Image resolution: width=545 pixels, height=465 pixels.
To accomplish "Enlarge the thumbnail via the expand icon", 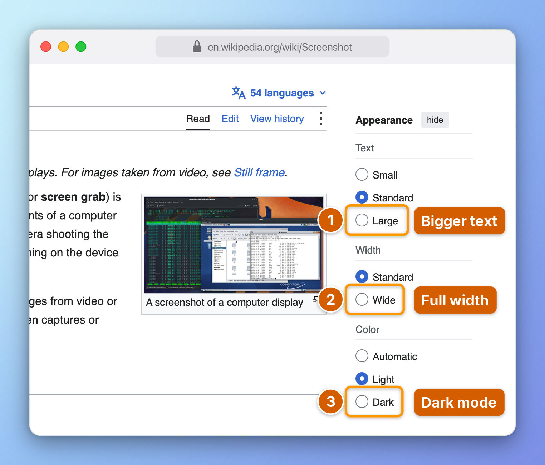I will tap(315, 300).
